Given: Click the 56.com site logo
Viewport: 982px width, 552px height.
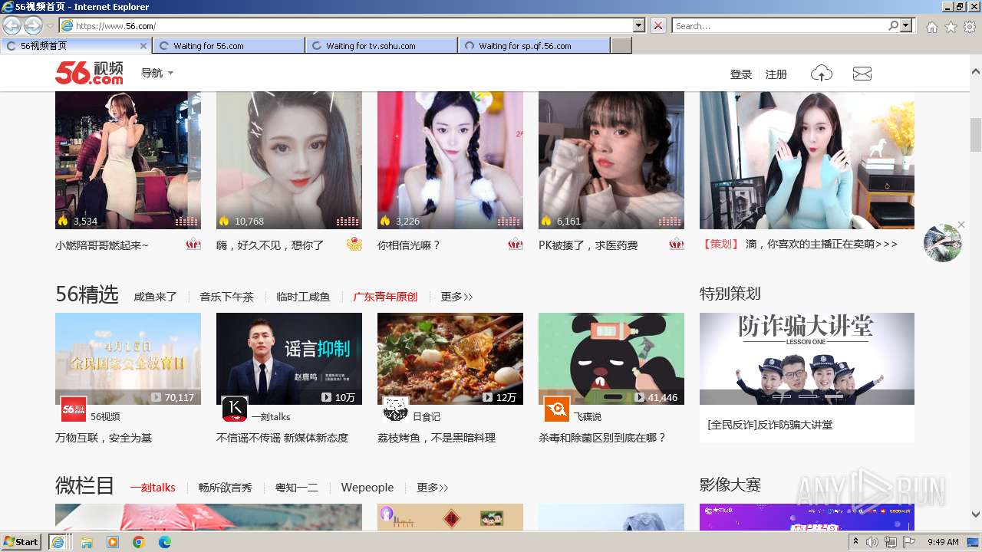Looking at the screenshot, I should [x=89, y=73].
